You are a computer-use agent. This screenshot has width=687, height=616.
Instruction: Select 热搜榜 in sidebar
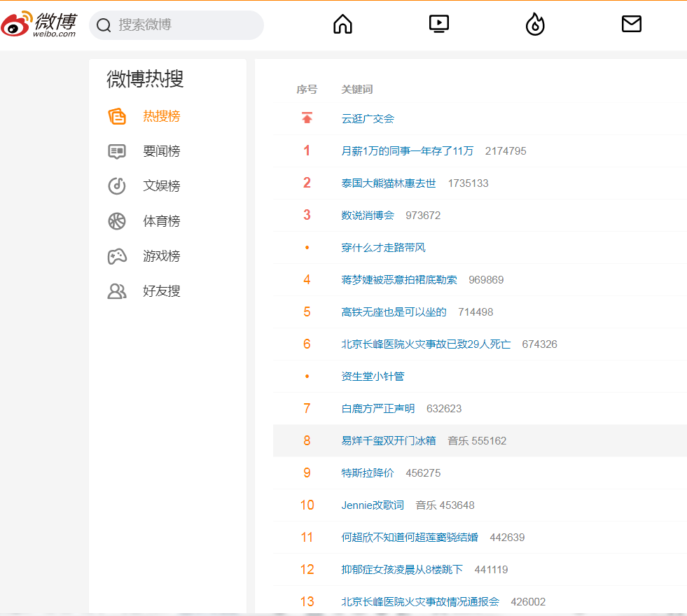tap(162, 116)
